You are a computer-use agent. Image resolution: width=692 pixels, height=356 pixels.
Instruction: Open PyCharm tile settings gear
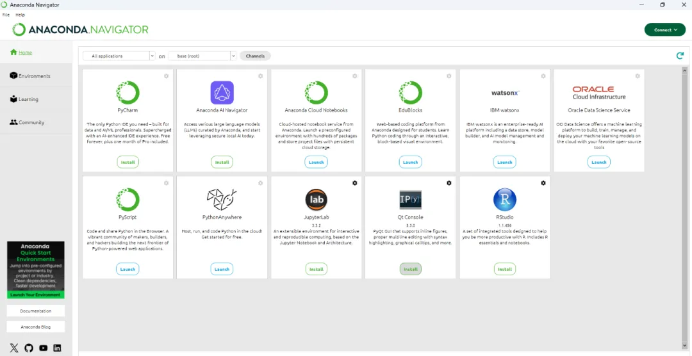coord(167,76)
